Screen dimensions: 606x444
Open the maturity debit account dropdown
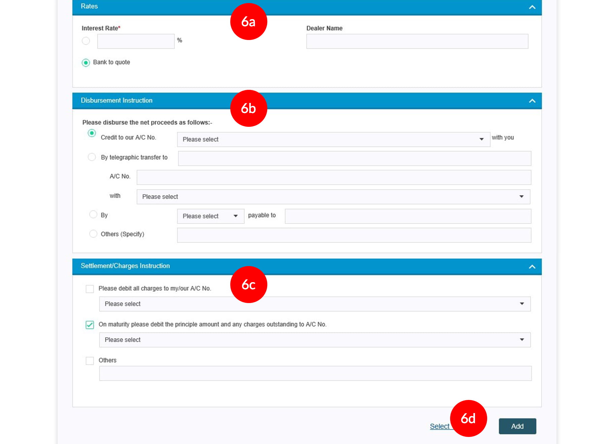[x=314, y=340]
